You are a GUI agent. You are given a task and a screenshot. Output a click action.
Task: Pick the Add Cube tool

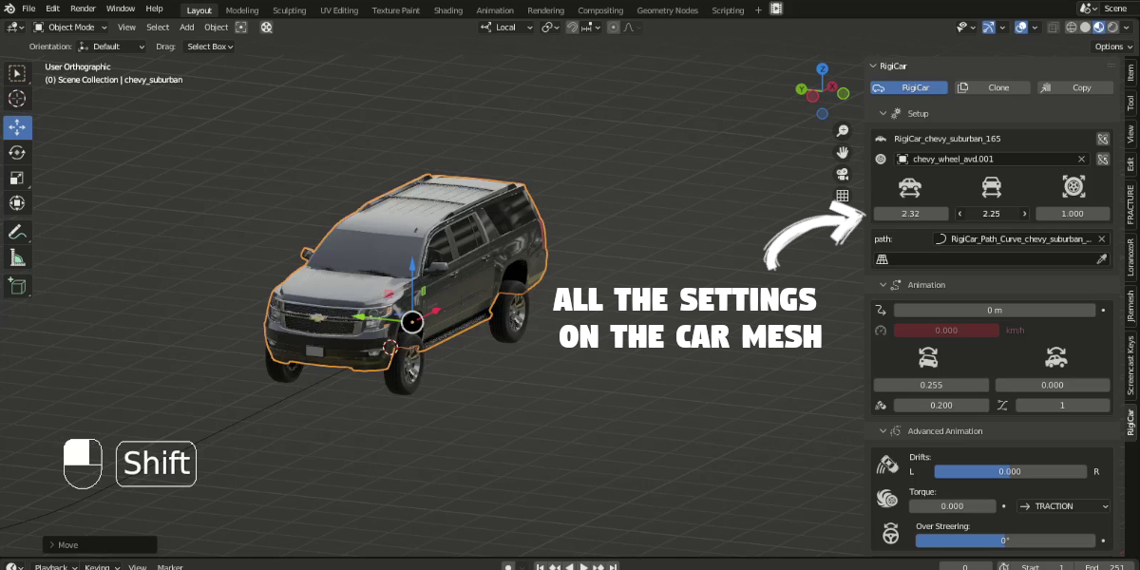pos(16,286)
